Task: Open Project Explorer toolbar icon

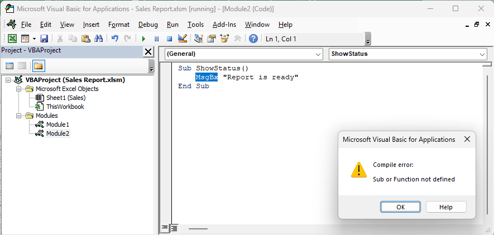Action: point(199,39)
